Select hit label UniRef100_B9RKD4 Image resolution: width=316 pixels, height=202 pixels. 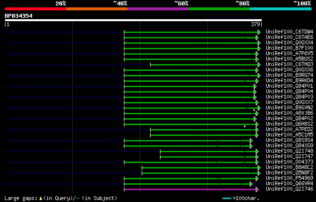289,81
